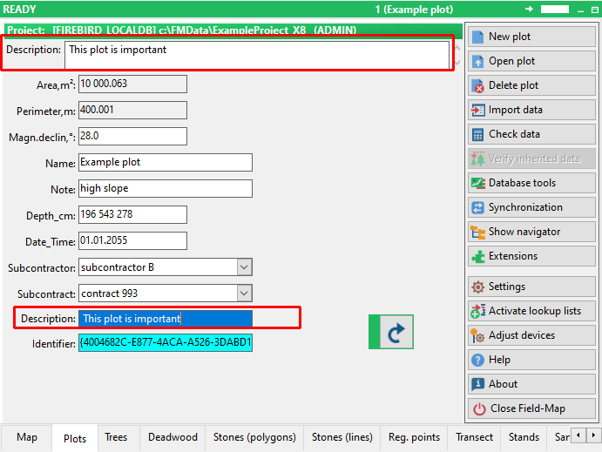This screenshot has width=602, height=452.
Task: Click the Delete plot icon
Action: tap(478, 85)
